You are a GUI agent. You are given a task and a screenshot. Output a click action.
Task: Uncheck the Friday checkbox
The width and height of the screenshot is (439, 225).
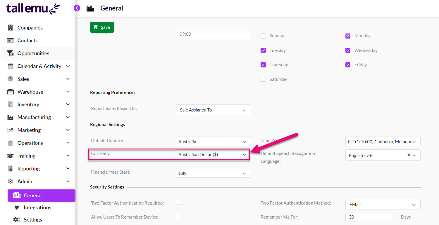[348, 65]
